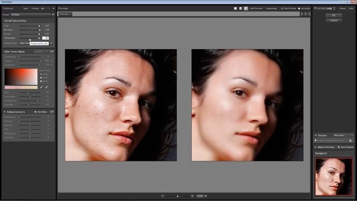Click the Feathering slider in Skin Tones Mask
This screenshot has width=357, height=201.
(30, 57)
